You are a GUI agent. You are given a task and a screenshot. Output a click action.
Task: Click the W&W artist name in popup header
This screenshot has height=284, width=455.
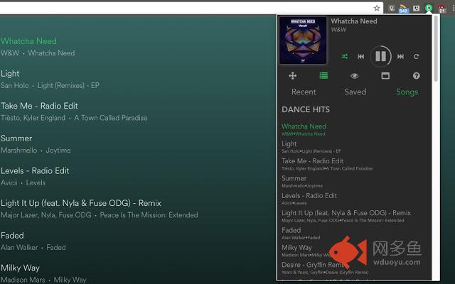(x=338, y=30)
